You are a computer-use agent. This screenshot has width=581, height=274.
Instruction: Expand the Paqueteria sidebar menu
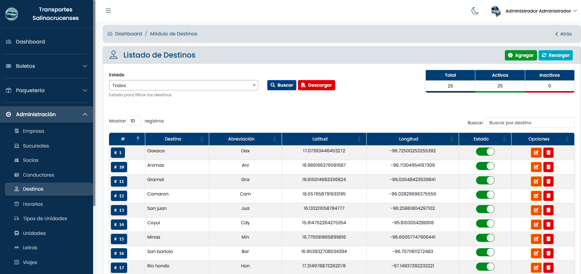pos(46,90)
